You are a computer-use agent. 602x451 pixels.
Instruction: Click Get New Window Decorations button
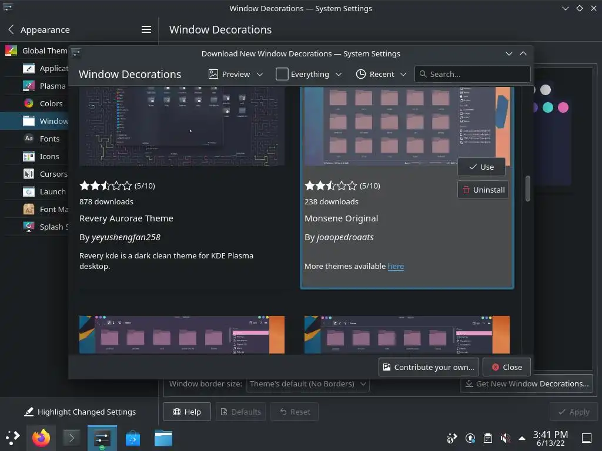click(x=527, y=384)
